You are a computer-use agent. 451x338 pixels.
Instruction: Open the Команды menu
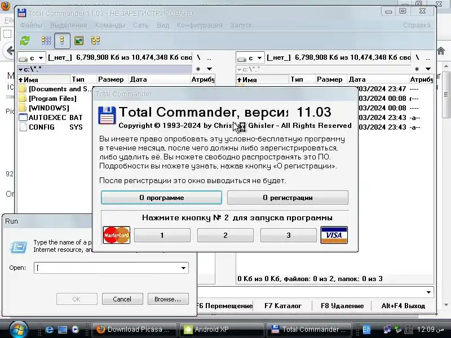pos(110,25)
